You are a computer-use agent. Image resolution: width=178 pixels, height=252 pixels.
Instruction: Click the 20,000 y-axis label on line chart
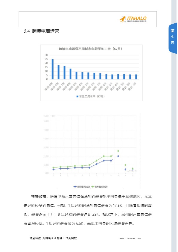point(46,156)
